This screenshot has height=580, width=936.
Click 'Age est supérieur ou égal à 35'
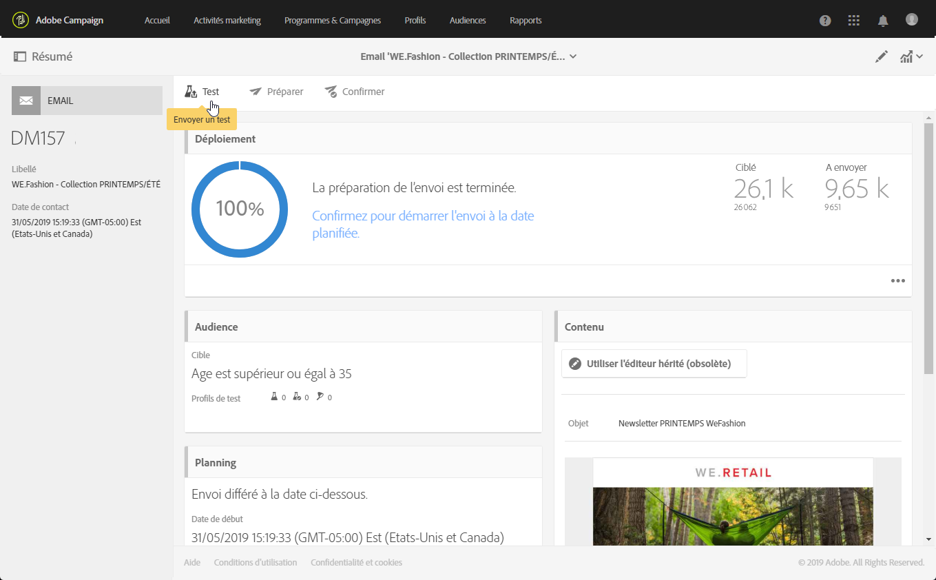pos(271,374)
